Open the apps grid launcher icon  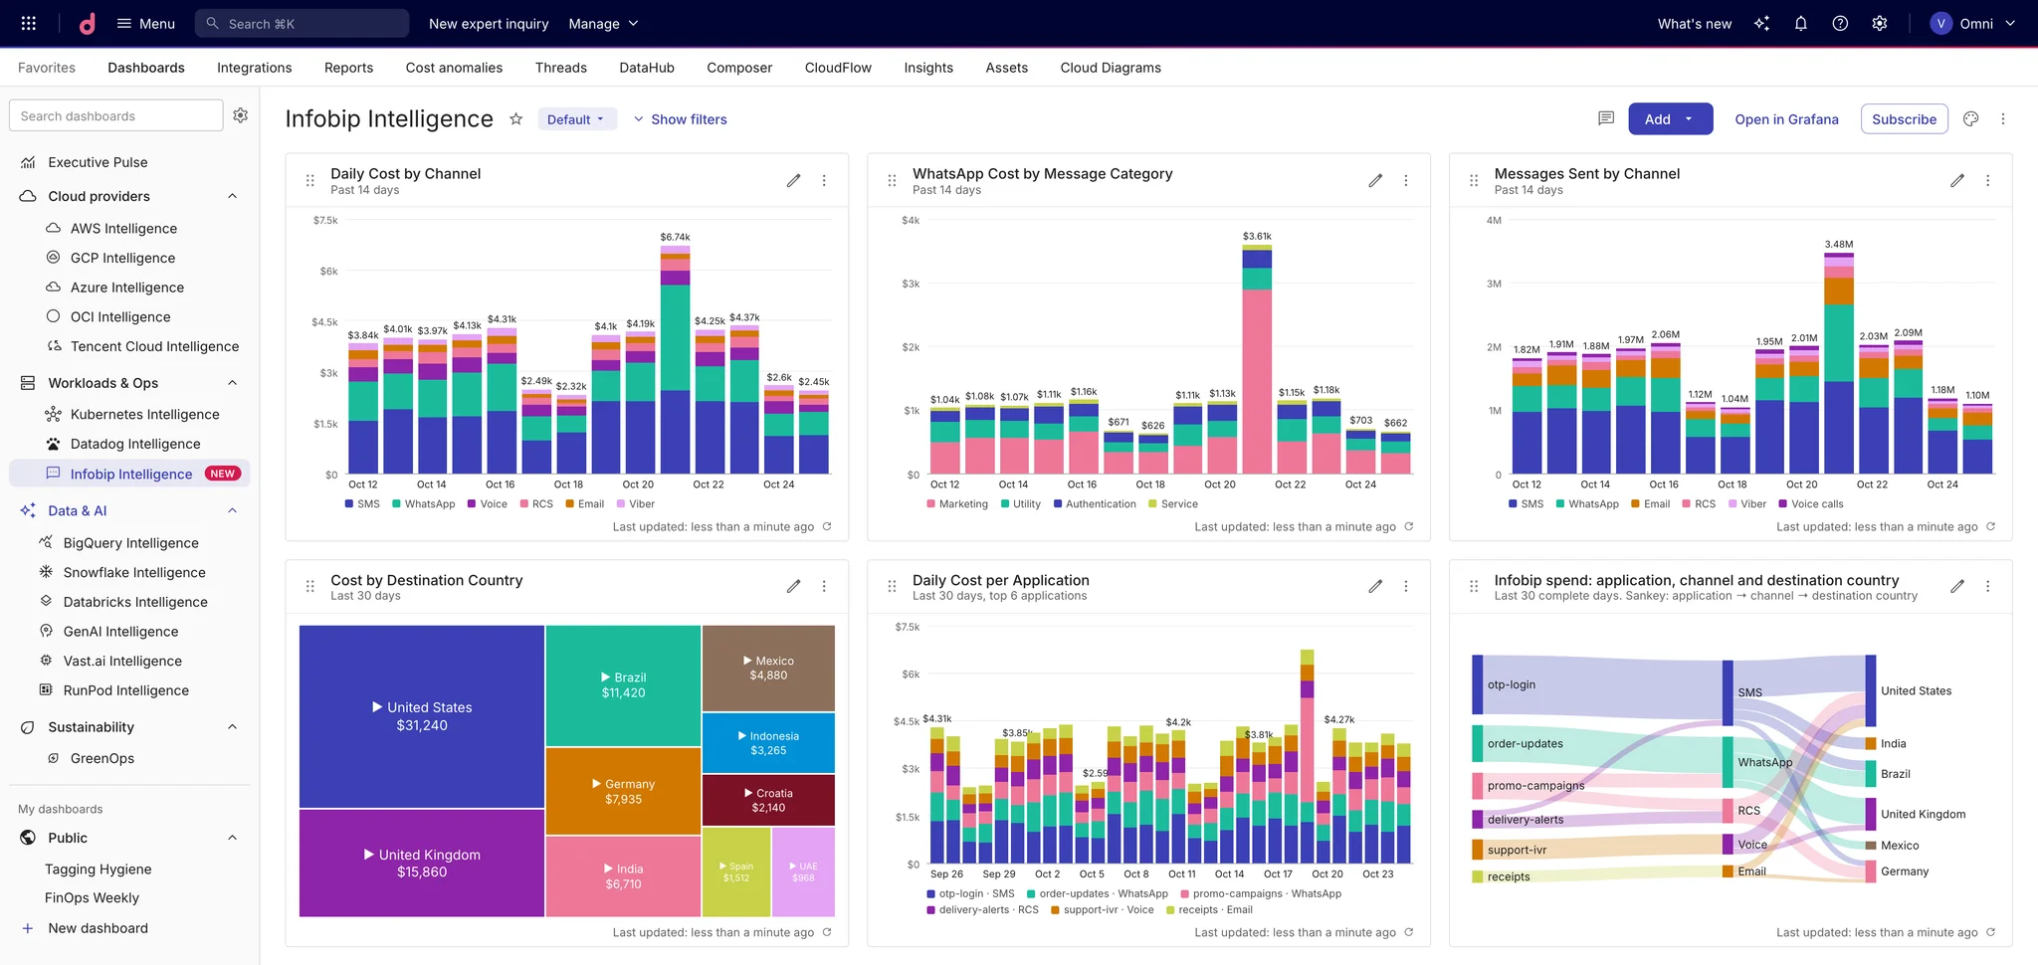(x=29, y=23)
